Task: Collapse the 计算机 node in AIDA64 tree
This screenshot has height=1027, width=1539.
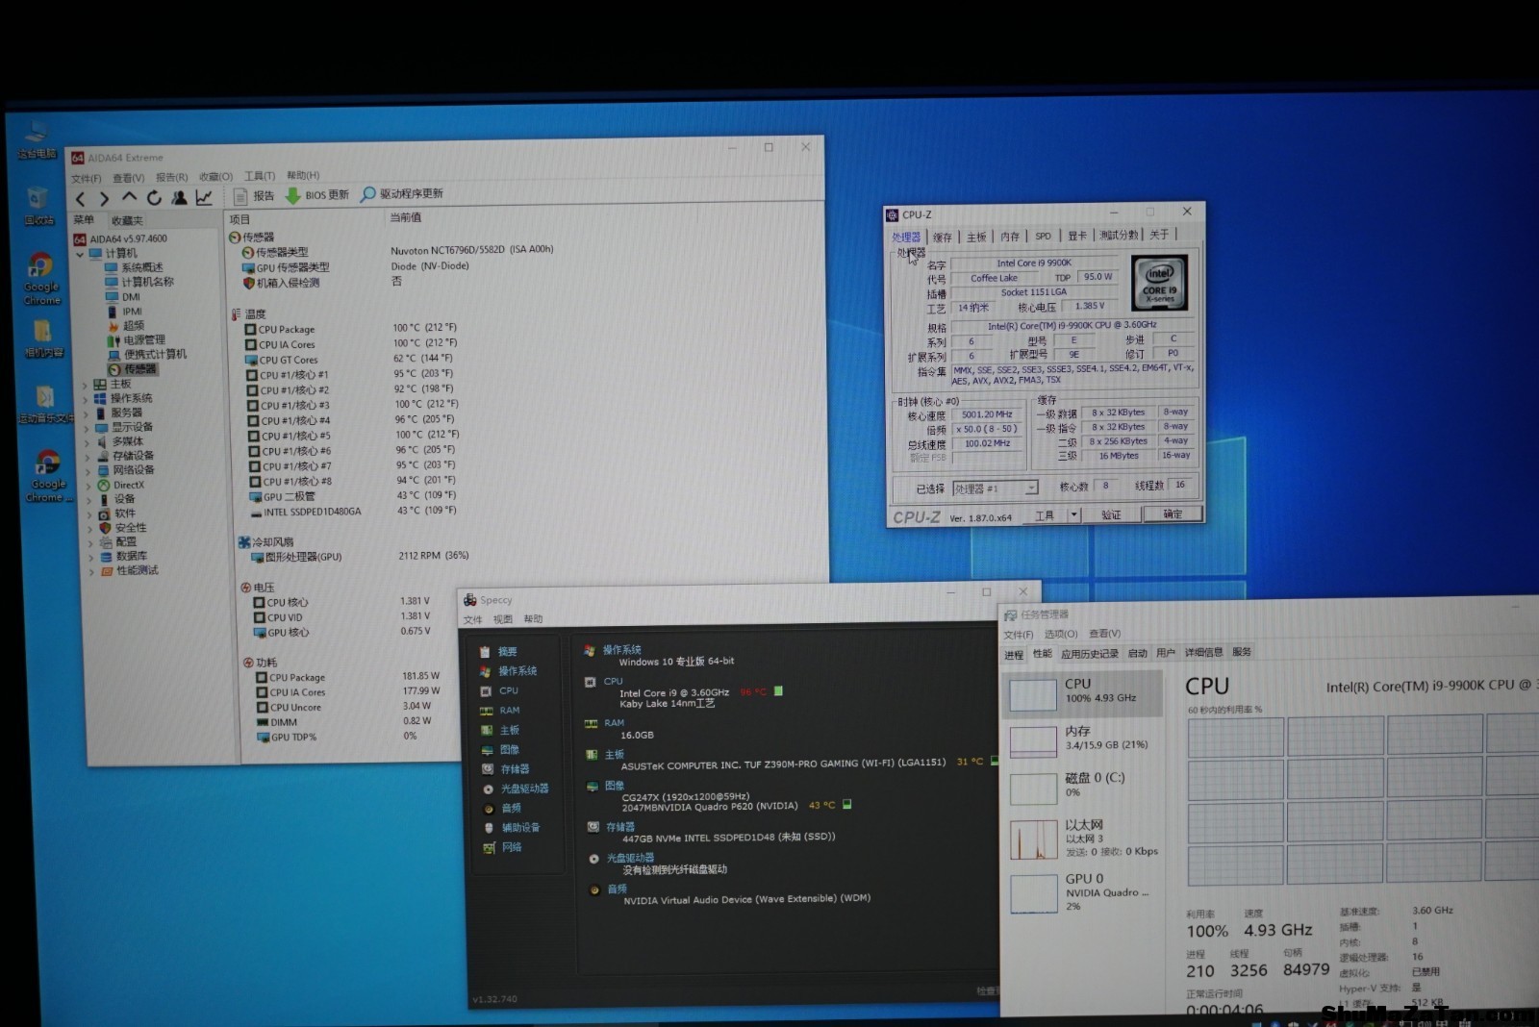Action: pos(81,254)
